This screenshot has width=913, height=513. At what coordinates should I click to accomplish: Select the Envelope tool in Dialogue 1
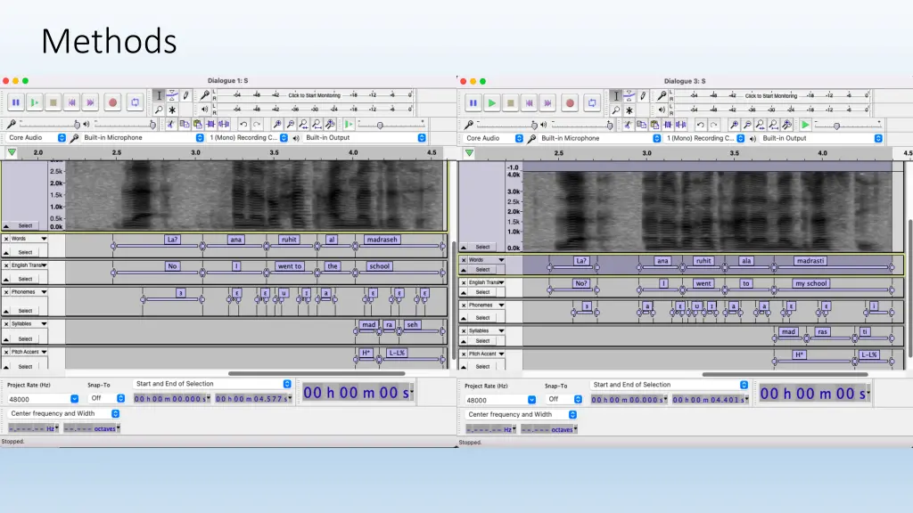(172, 95)
